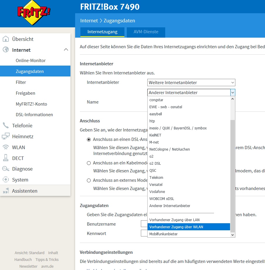265x270 pixels.
Task: Click the System gear icon
Action: [x=6, y=180]
